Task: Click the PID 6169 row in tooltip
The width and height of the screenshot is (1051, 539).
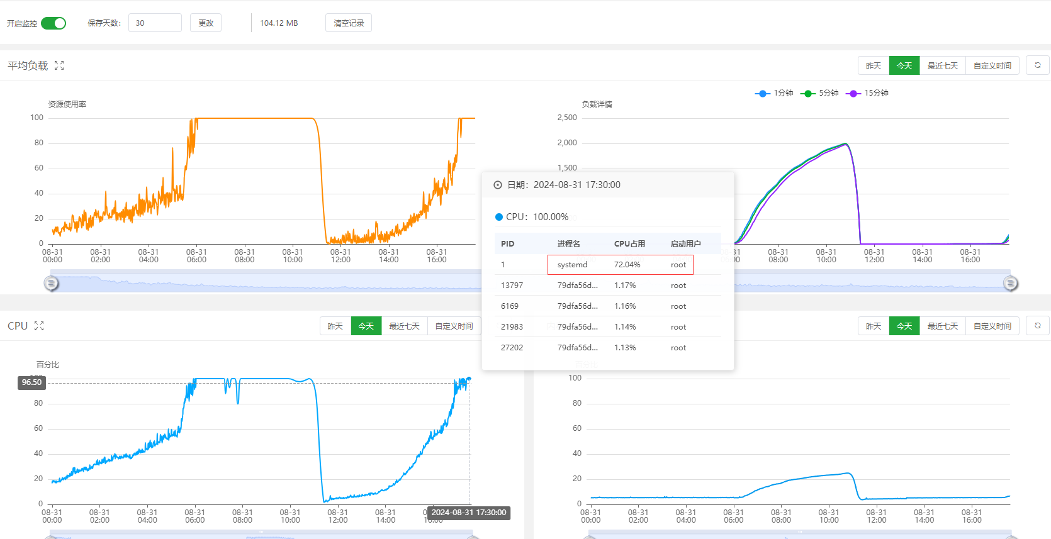Action: (x=608, y=306)
